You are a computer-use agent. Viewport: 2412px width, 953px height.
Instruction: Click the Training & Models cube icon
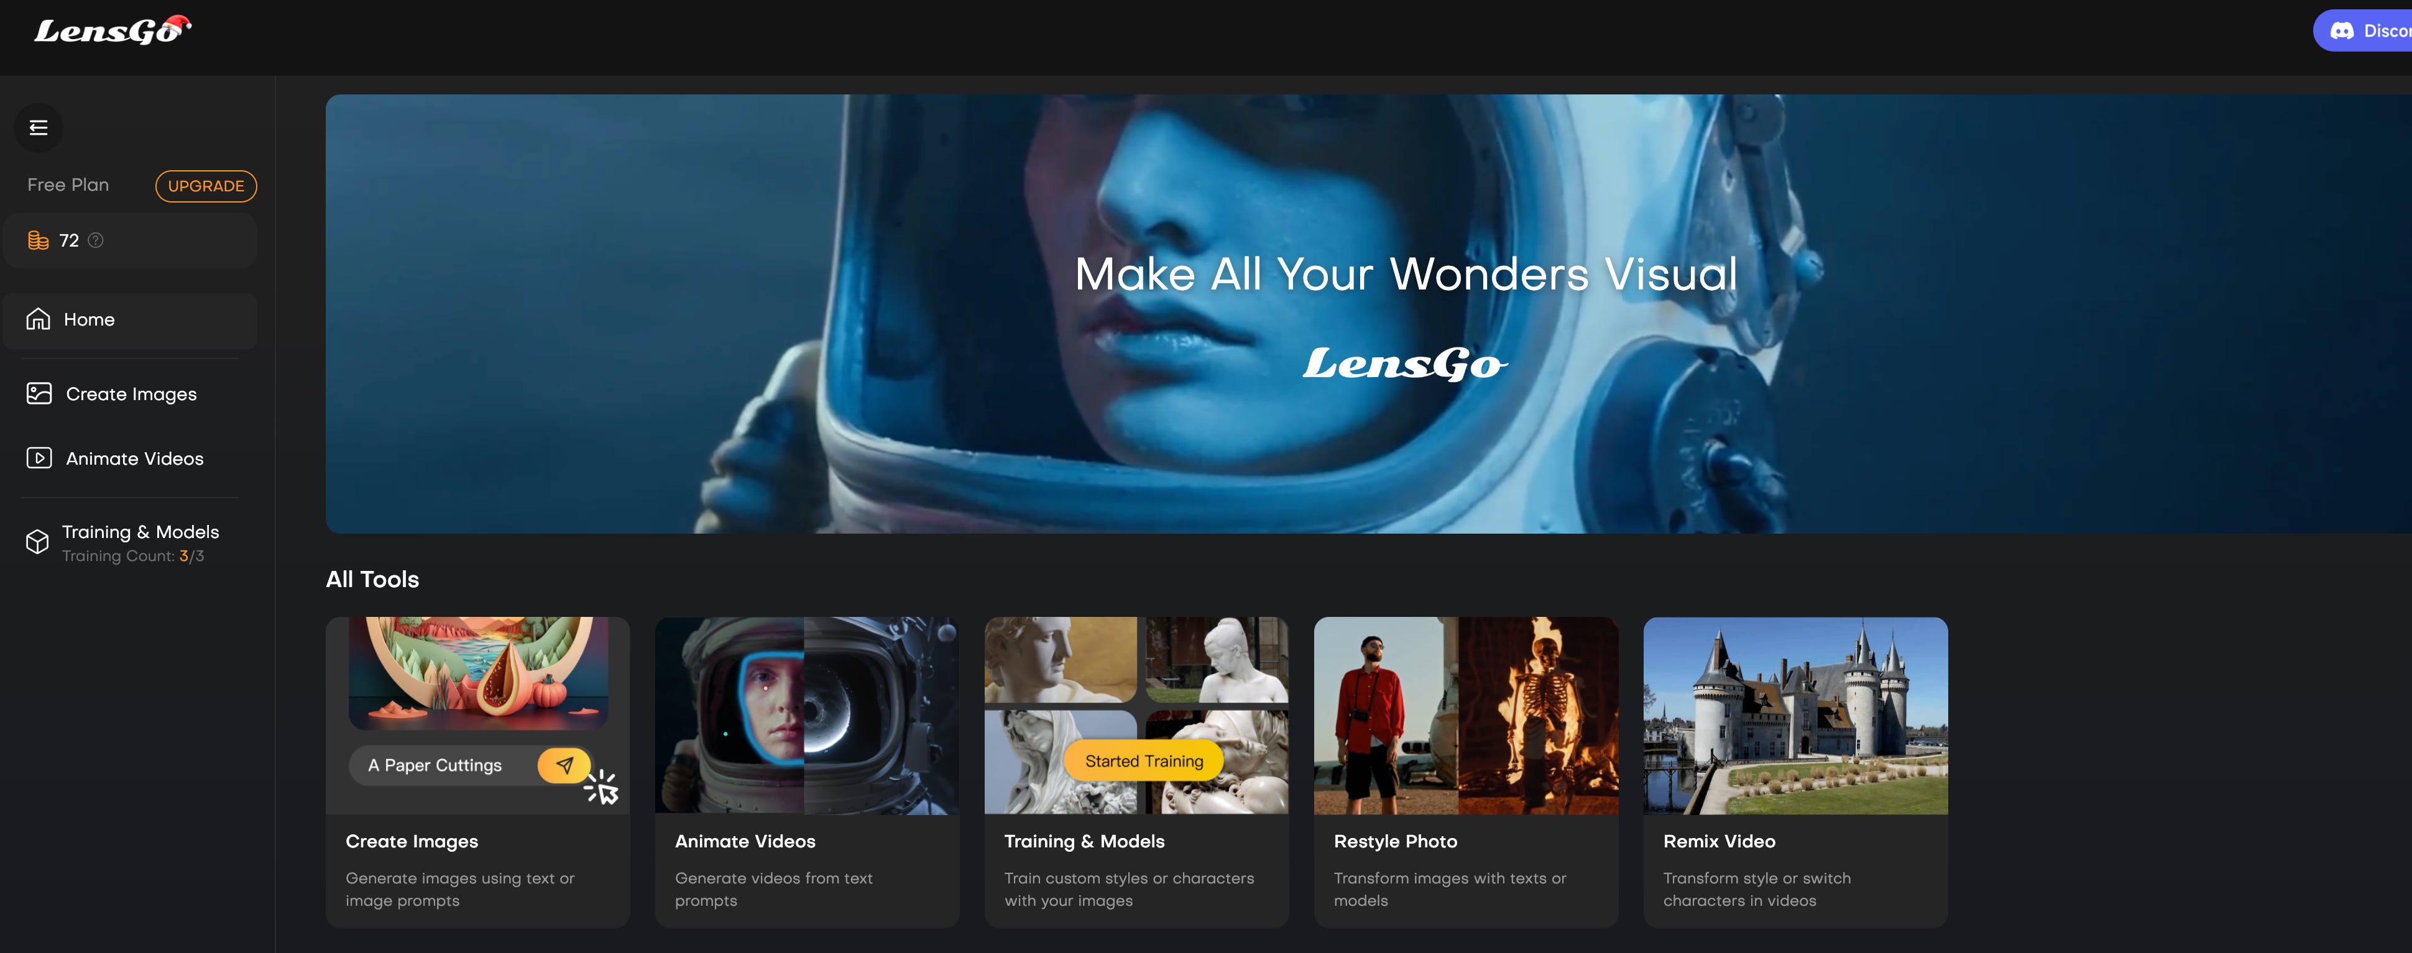pos(37,542)
